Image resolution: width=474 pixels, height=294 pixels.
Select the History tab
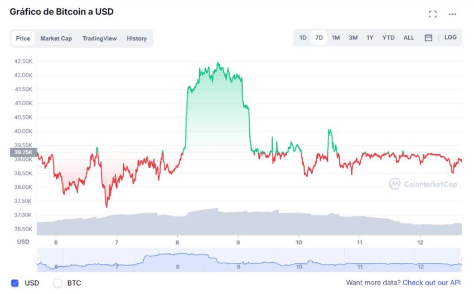[x=137, y=38]
